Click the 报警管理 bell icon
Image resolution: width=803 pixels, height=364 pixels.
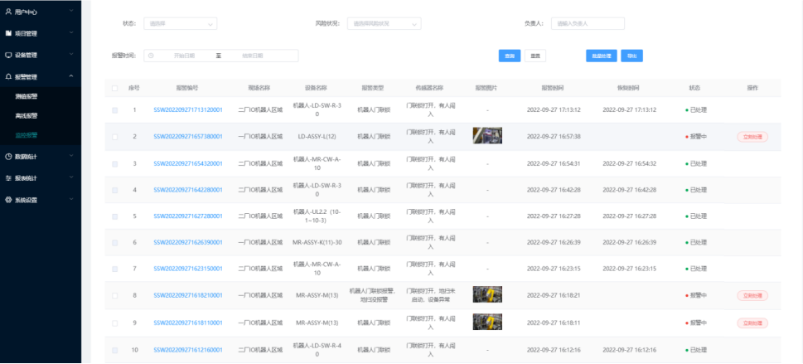(8, 76)
